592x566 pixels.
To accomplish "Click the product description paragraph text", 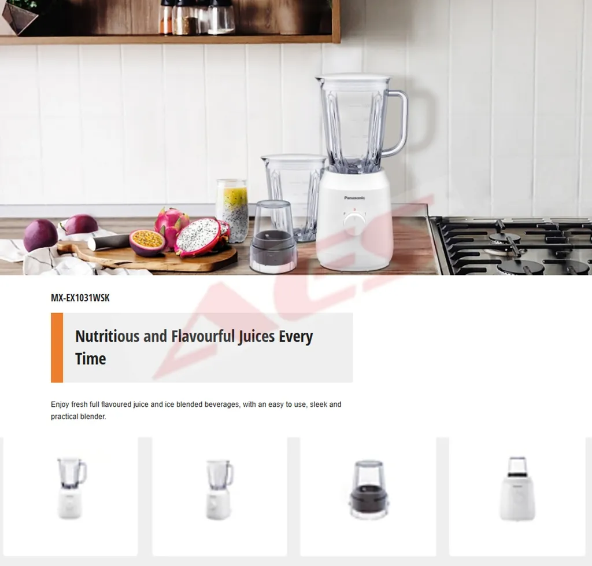I will point(196,410).
